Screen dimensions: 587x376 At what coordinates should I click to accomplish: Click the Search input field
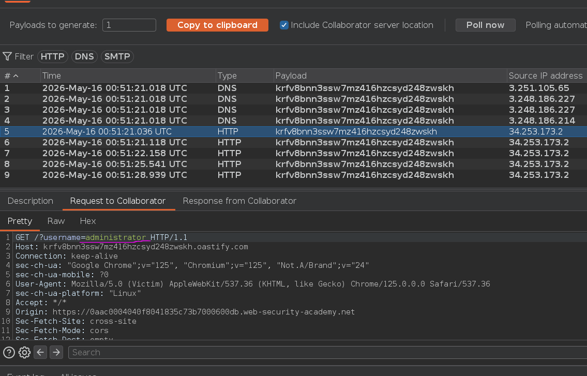[327, 352]
